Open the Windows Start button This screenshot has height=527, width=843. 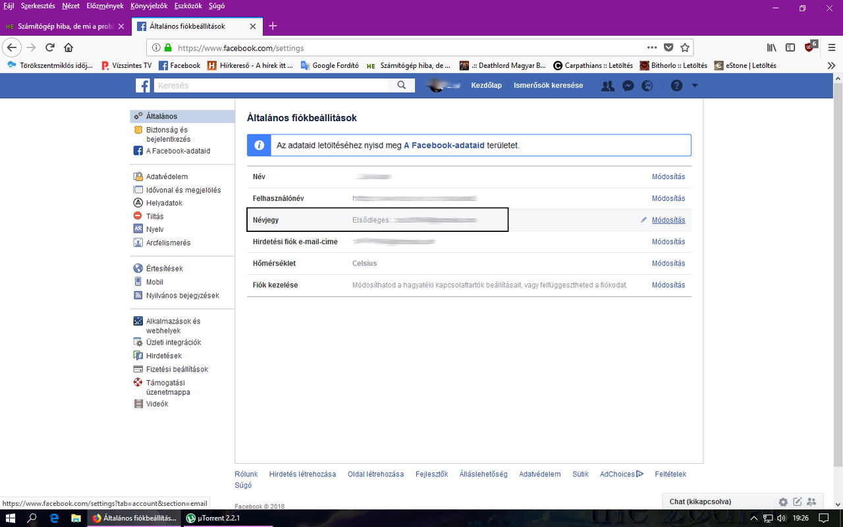point(11,518)
